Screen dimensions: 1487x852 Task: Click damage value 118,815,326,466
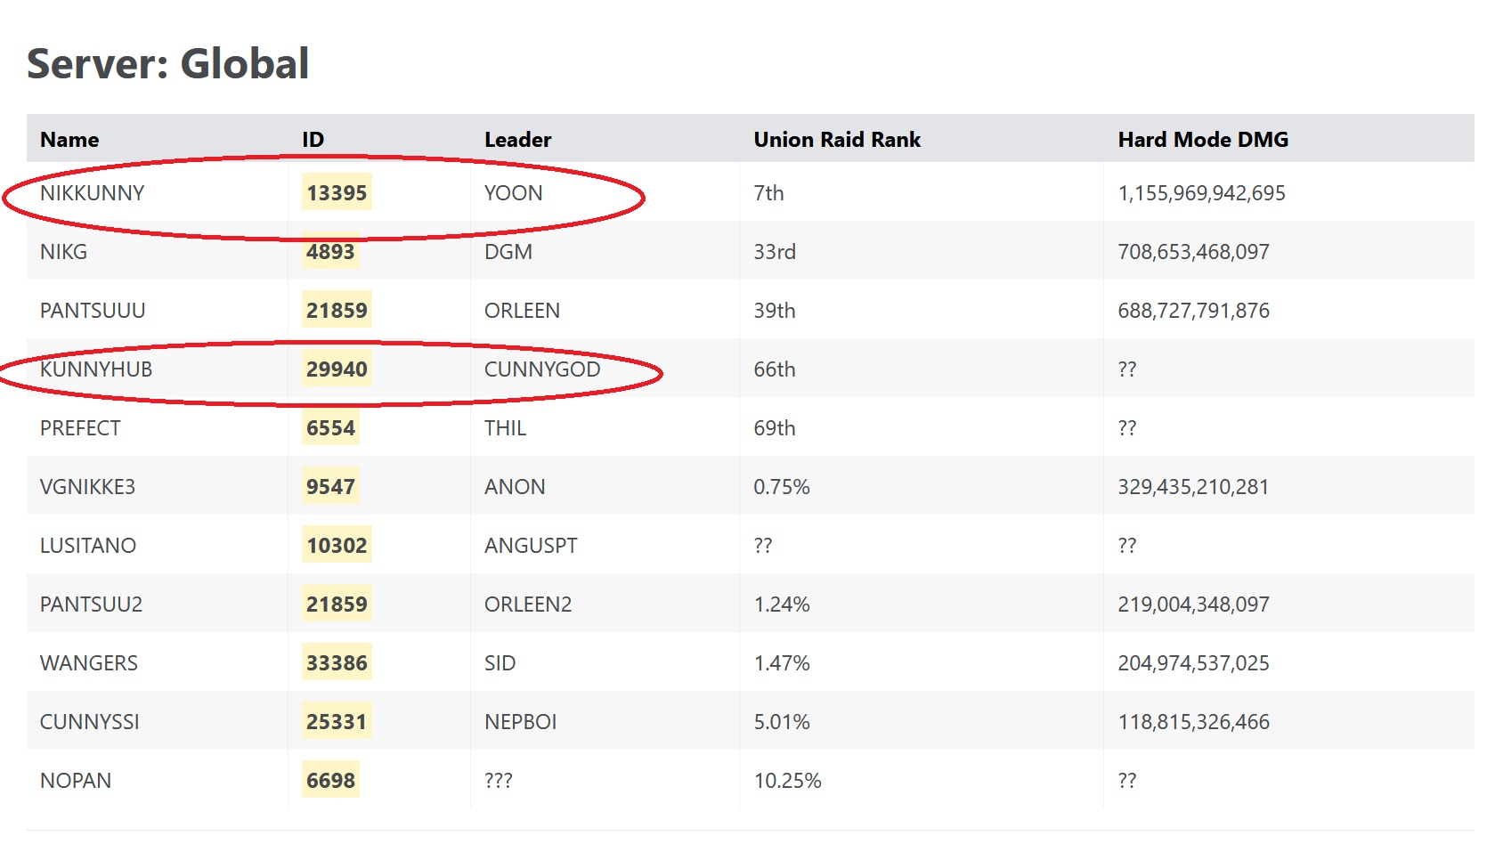1193,722
